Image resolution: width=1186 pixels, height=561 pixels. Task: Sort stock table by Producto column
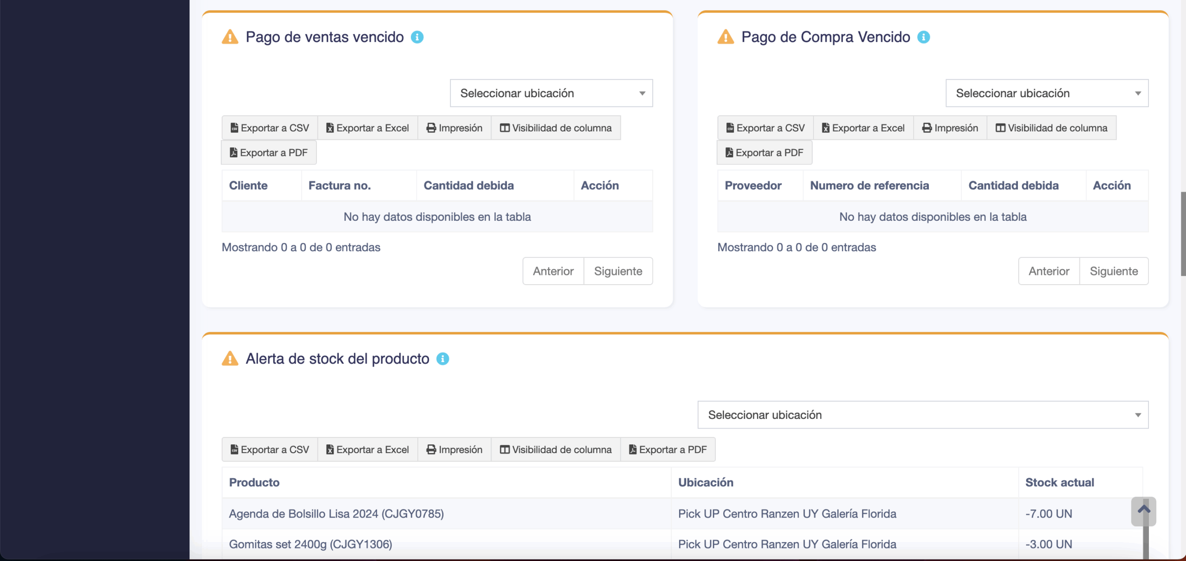254,482
